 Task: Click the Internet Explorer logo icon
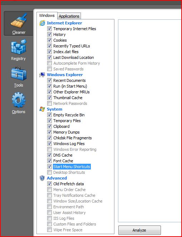coord(42,23)
